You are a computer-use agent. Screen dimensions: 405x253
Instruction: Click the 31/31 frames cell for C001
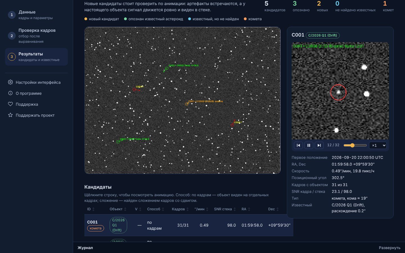(183, 225)
